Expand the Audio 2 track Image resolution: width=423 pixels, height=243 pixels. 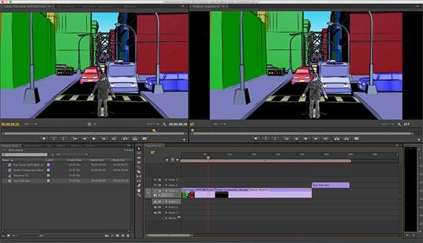[x=166, y=207]
